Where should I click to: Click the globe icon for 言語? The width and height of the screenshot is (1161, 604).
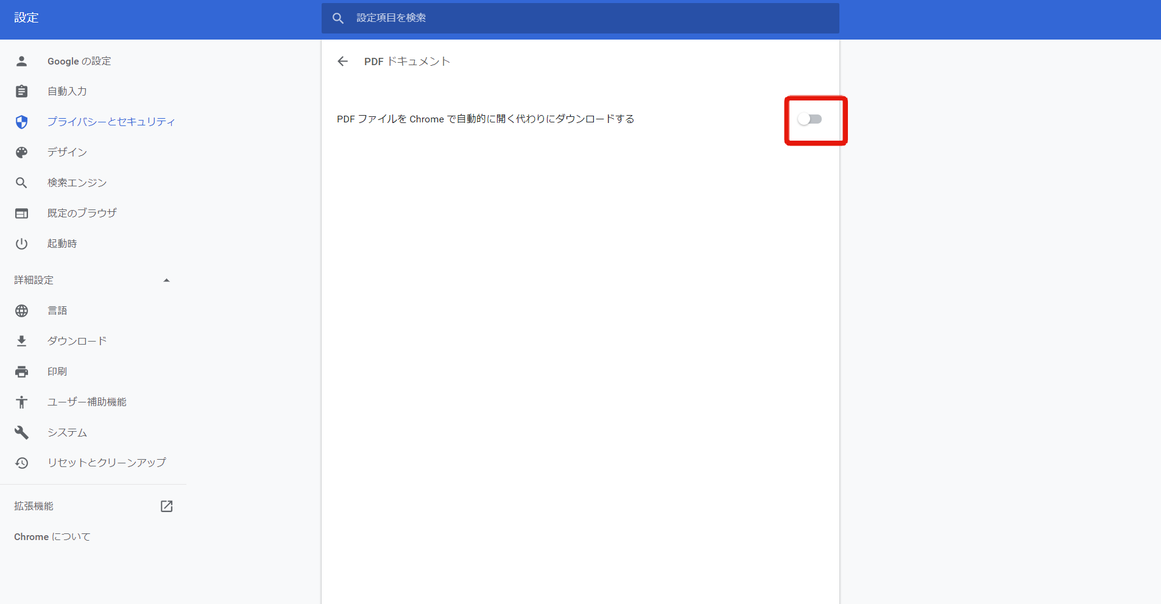[21, 311]
